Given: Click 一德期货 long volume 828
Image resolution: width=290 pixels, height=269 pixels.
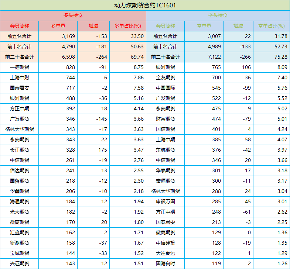Looking at the screenshot, I should tap(71, 67).
